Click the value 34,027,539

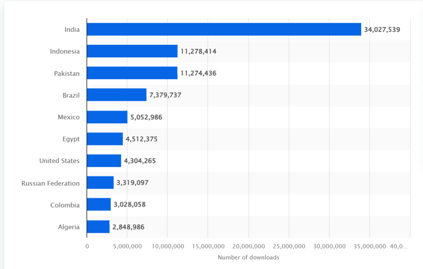click(382, 30)
